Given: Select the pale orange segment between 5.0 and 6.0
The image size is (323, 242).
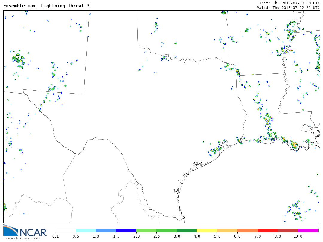Looking at the screenshot, I should [227, 230].
